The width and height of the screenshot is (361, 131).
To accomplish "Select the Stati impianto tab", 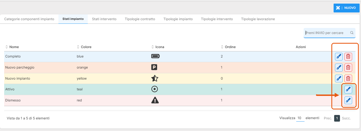I will [x=73, y=19].
